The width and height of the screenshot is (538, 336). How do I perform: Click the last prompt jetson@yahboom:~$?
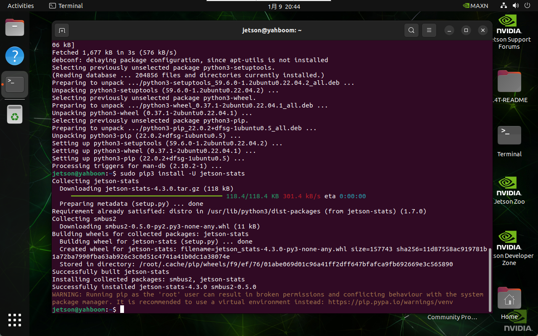(84, 310)
